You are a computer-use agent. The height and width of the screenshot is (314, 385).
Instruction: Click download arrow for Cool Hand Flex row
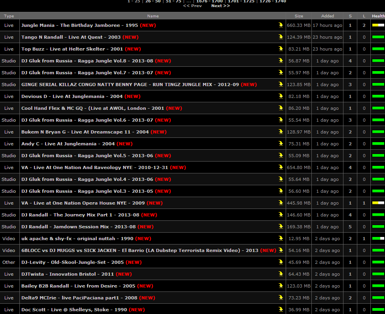click(x=281, y=108)
